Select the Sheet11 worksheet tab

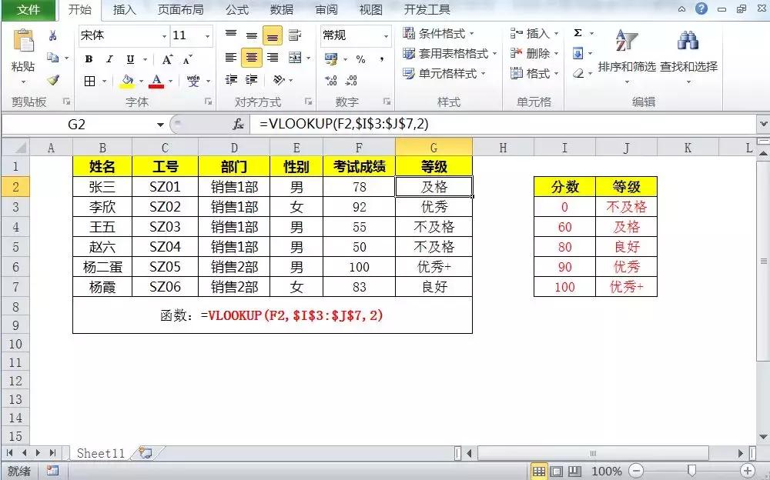[x=100, y=453]
